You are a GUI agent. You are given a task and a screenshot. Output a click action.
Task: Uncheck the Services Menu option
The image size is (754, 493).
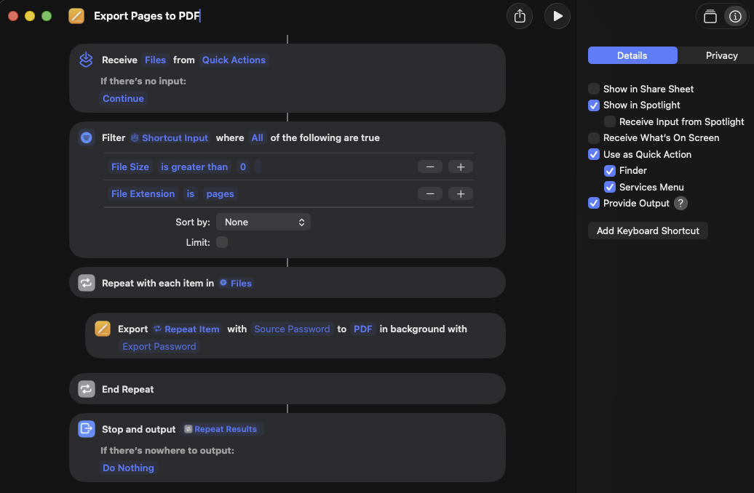click(610, 187)
